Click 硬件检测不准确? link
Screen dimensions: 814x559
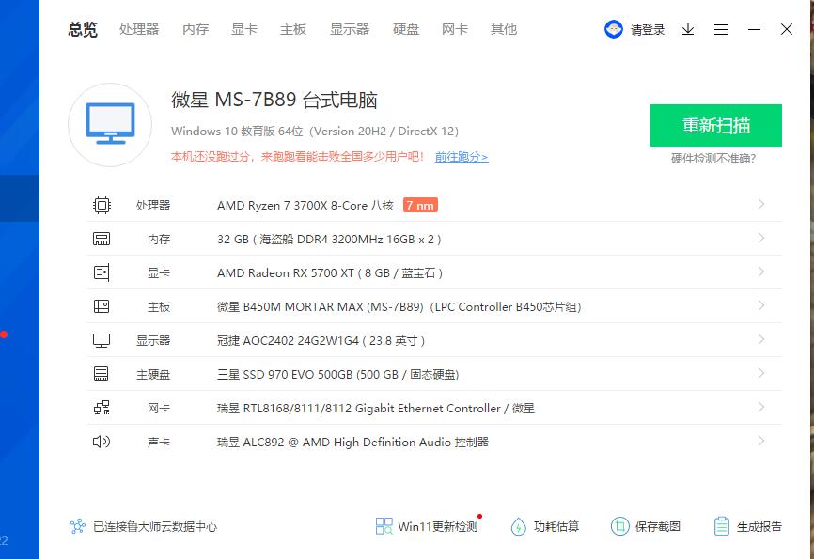713,159
